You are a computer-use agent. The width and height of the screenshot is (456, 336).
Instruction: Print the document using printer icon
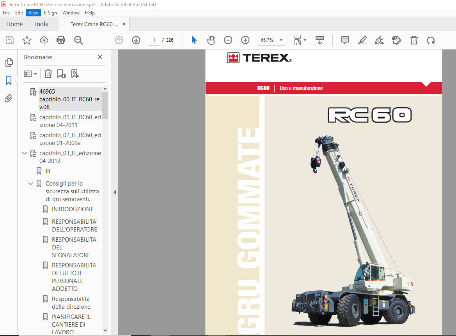tap(61, 40)
